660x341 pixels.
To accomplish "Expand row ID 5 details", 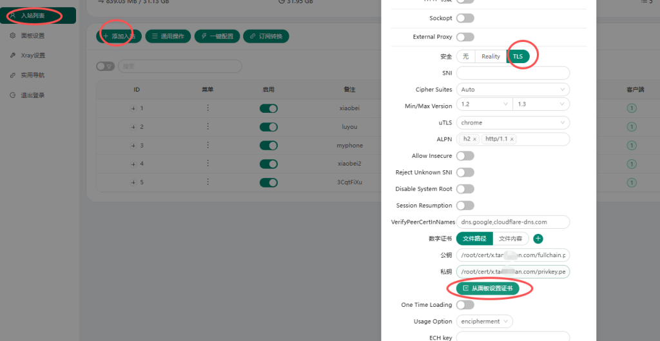I will 133,182.
